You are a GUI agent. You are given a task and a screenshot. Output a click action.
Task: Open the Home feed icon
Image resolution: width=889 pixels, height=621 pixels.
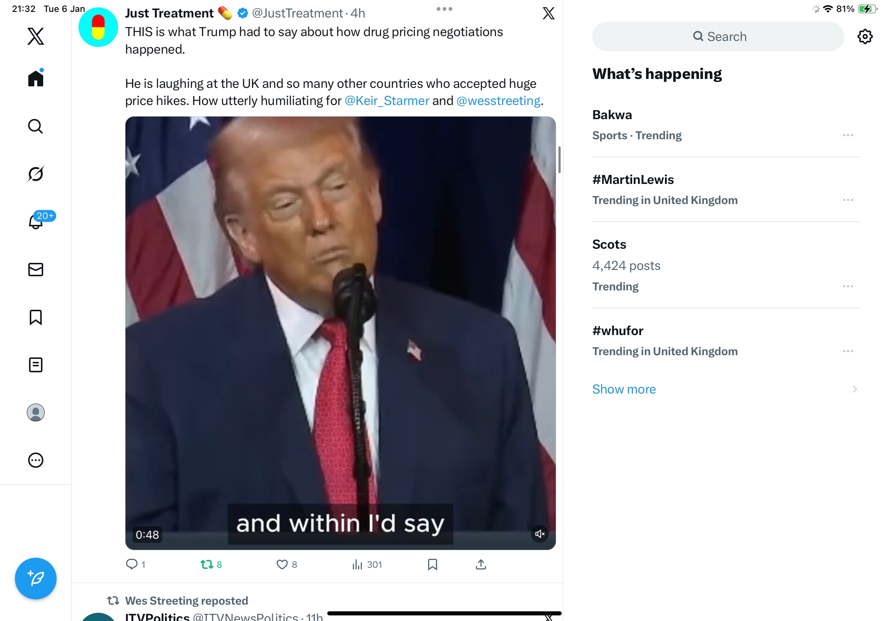pyautogui.click(x=36, y=79)
